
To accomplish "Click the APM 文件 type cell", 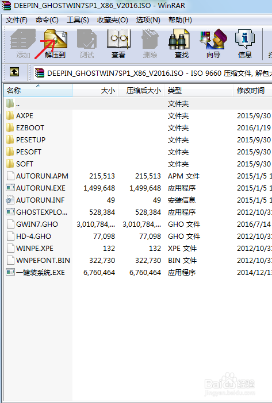I will tap(184, 176).
